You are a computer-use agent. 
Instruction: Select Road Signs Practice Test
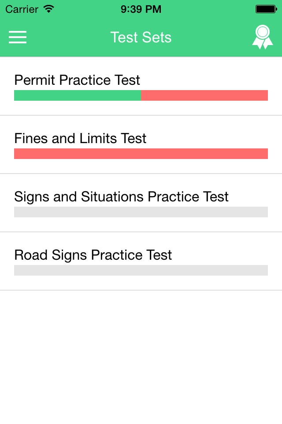[x=93, y=255]
